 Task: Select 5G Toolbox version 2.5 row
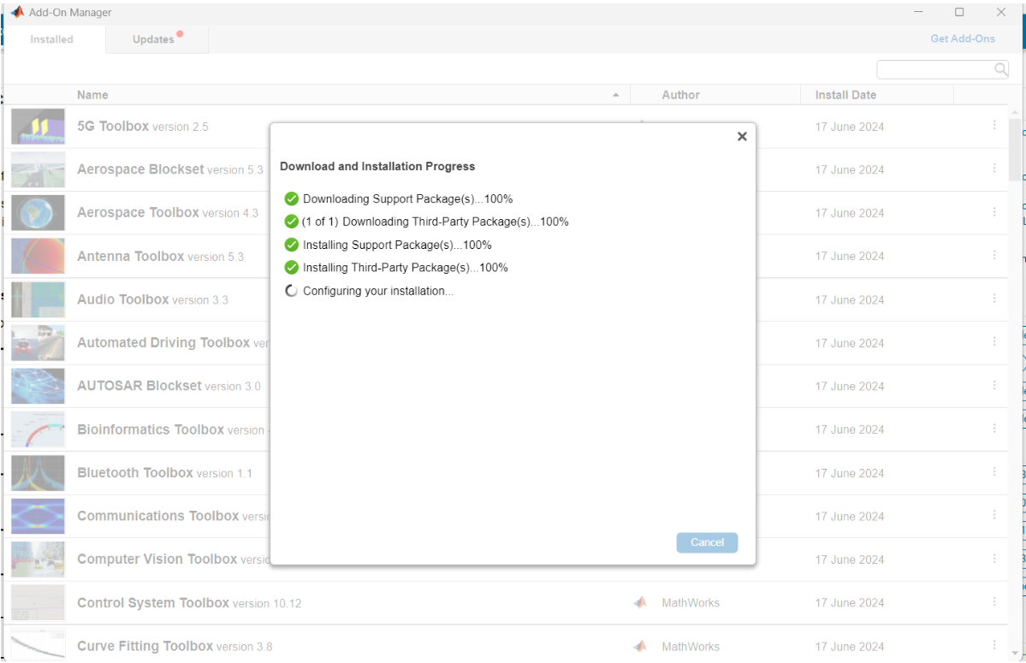coord(143,127)
